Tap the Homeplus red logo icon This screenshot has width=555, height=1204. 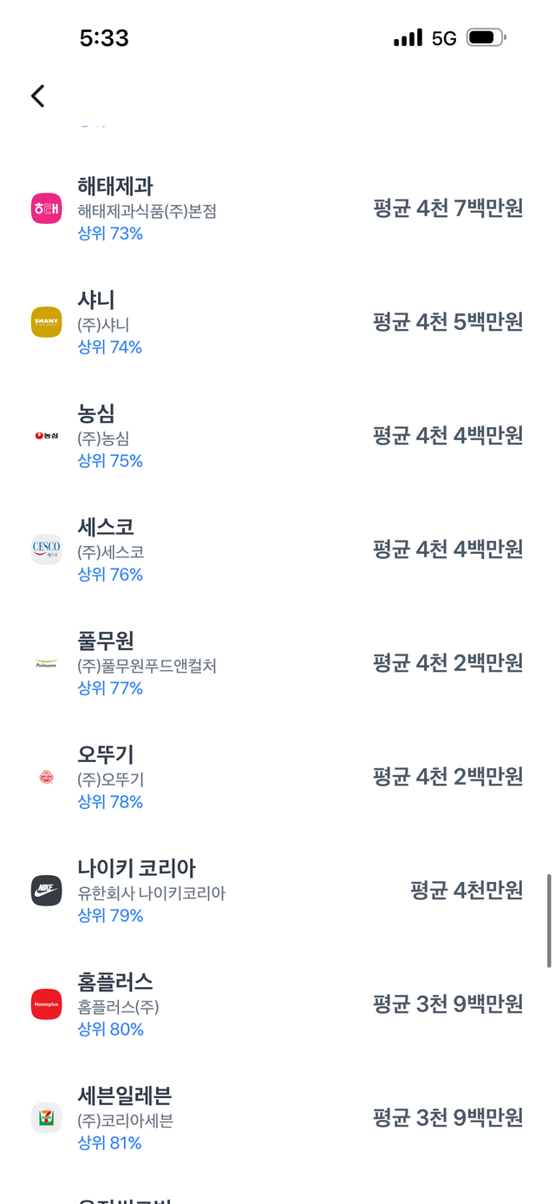(46, 1004)
